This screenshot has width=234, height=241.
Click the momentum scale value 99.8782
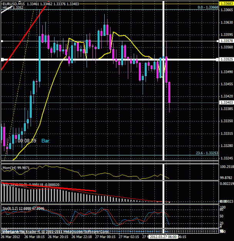click(x=226, y=178)
